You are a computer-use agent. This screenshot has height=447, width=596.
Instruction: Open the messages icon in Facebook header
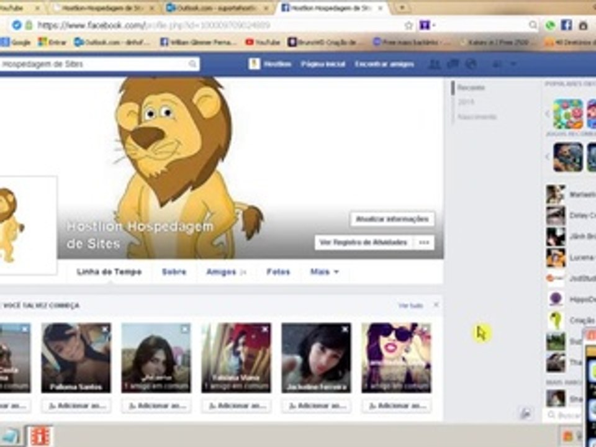pyautogui.click(x=453, y=64)
